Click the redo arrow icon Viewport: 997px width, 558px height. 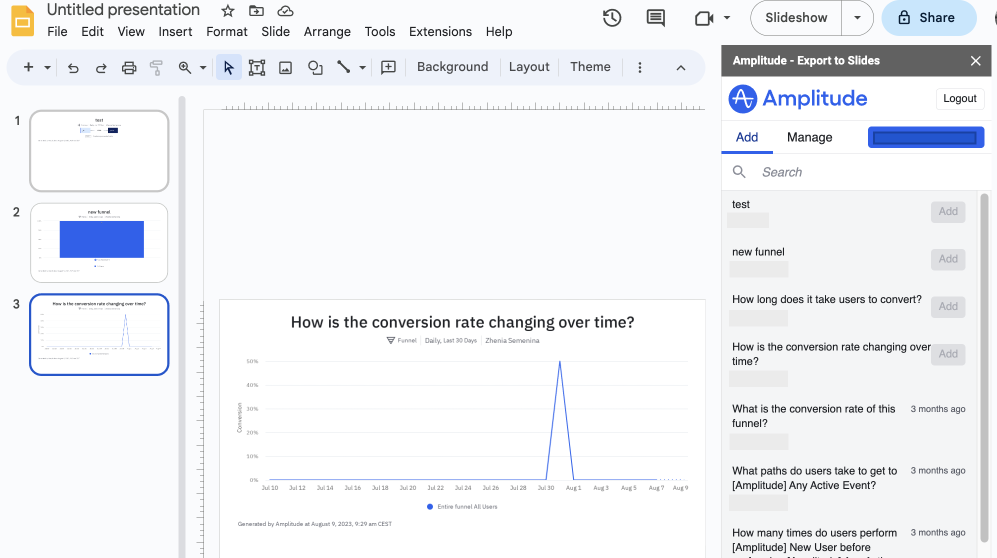click(x=101, y=67)
